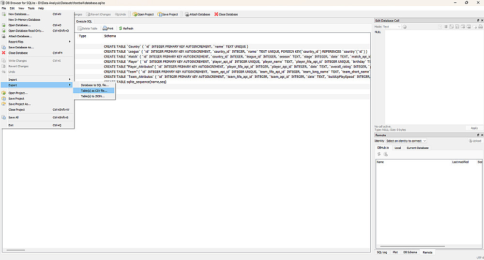This screenshot has height=260, width=484.
Task: Switch to the DB Schema bottom tab
Action: point(410,252)
